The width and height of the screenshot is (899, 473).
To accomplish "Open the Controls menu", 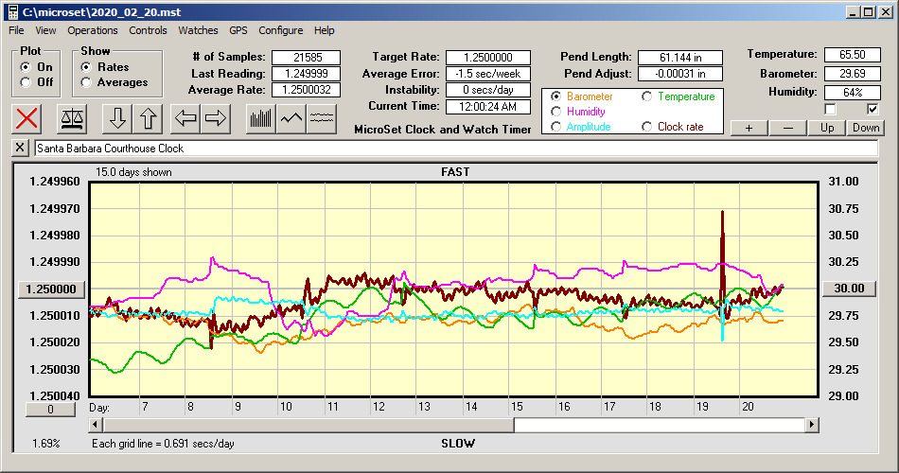I will coord(148,30).
